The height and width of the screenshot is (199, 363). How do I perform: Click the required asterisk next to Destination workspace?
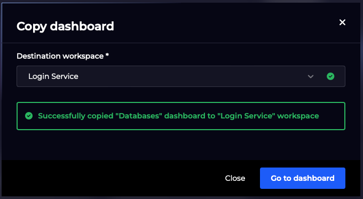click(107, 55)
